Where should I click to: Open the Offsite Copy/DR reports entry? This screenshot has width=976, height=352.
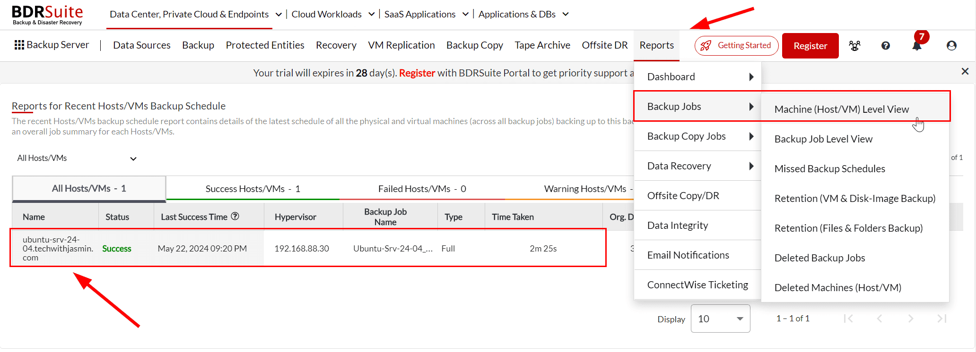pos(697,196)
